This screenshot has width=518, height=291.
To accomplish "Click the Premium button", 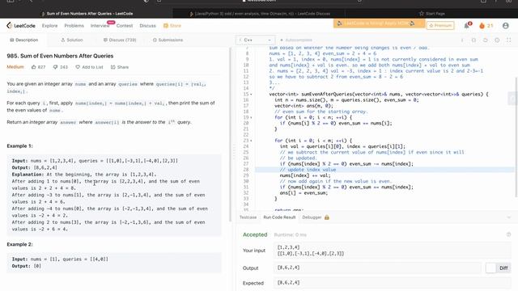I will tap(440, 25).
